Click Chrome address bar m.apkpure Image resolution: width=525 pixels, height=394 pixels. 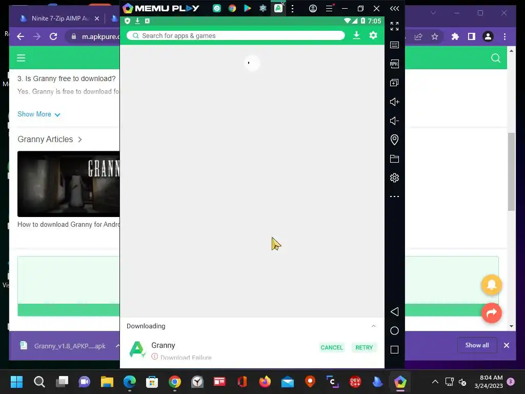click(100, 36)
